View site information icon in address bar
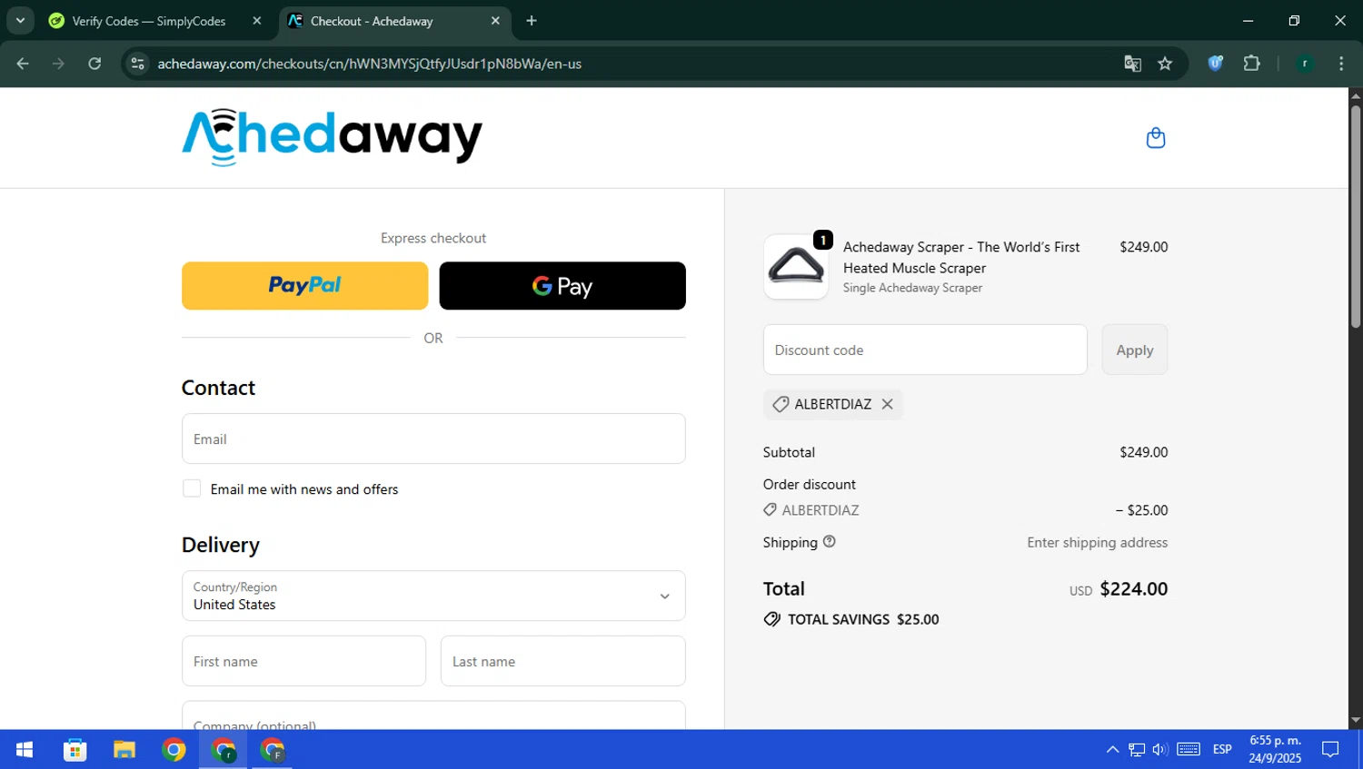 click(x=138, y=64)
